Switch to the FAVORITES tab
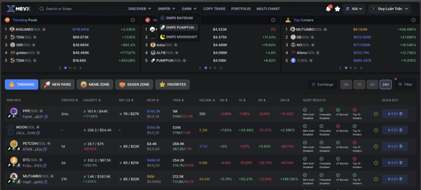Screen dimensions: 421x190 (172, 85)
